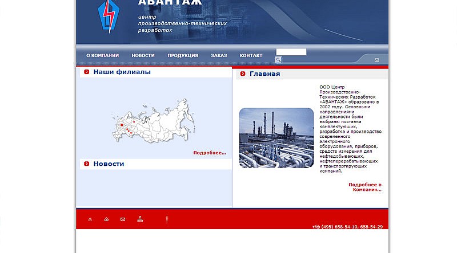
Task: Click the red arrow bullet beside Наши филиалы
Action: coord(86,72)
